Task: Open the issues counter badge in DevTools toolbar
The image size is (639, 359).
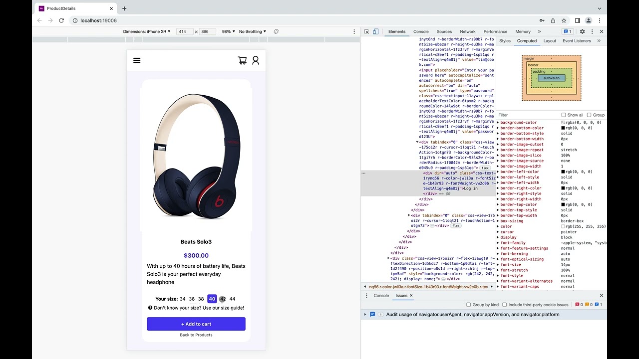Action: [568, 31]
